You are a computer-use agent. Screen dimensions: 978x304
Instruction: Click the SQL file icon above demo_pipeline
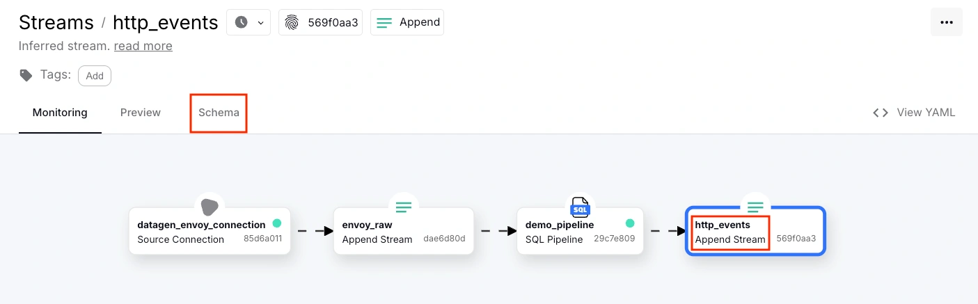(579, 206)
